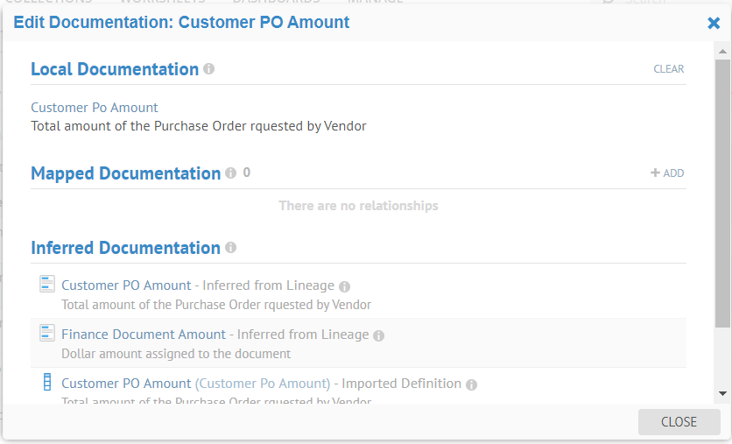Click info icon after Imported Definition label
This screenshot has width=732, height=444.
(x=471, y=384)
